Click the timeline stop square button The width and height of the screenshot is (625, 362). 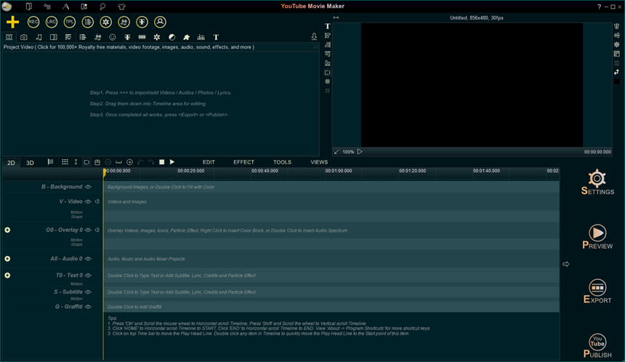click(x=162, y=162)
